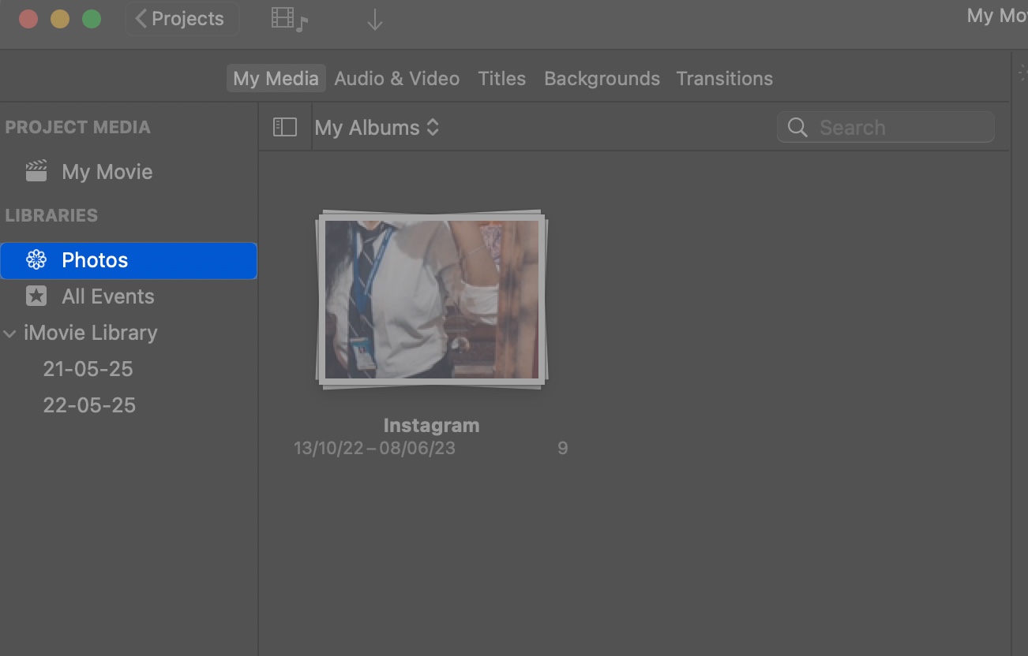Image resolution: width=1028 pixels, height=656 pixels.
Task: Collapse the iMovie Library disclosure triangle
Action: point(9,333)
